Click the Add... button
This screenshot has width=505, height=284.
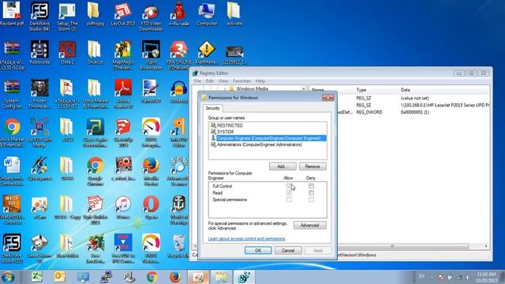point(282,166)
